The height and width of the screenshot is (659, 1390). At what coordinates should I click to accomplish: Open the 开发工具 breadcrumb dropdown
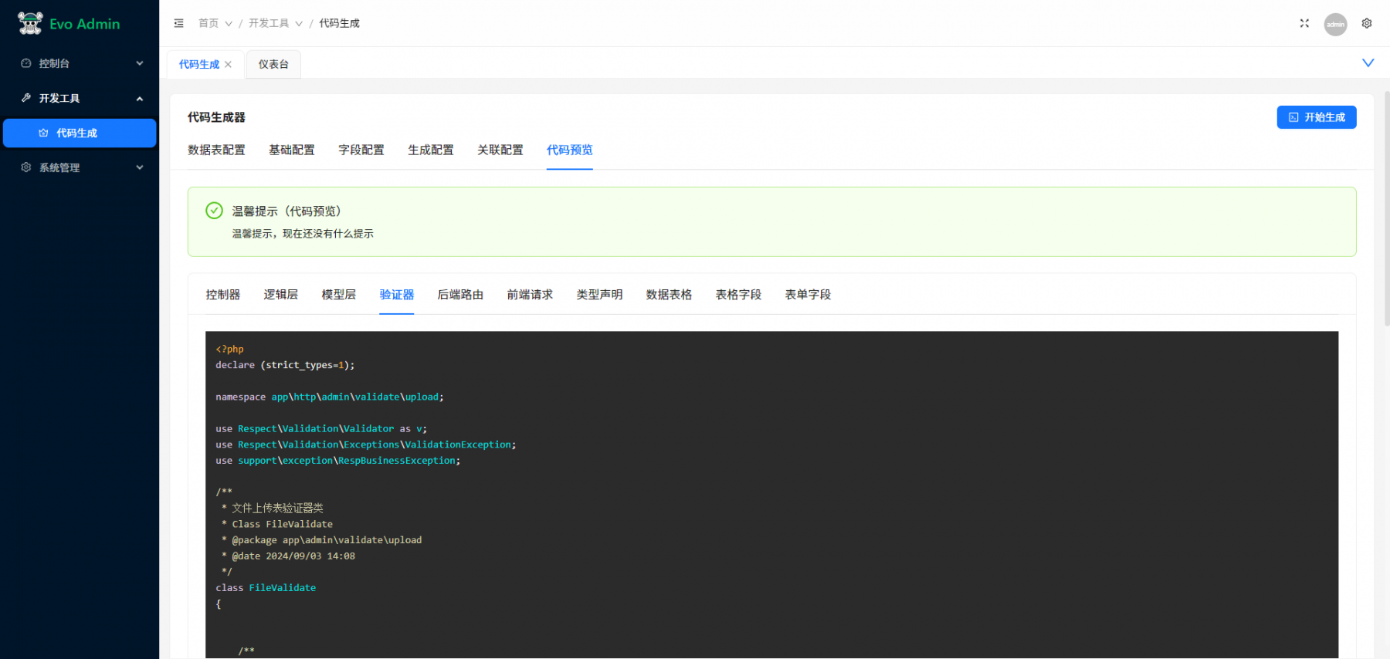276,23
